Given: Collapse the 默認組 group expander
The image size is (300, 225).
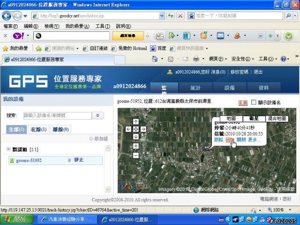Looking at the screenshot, I should [x=8, y=149].
